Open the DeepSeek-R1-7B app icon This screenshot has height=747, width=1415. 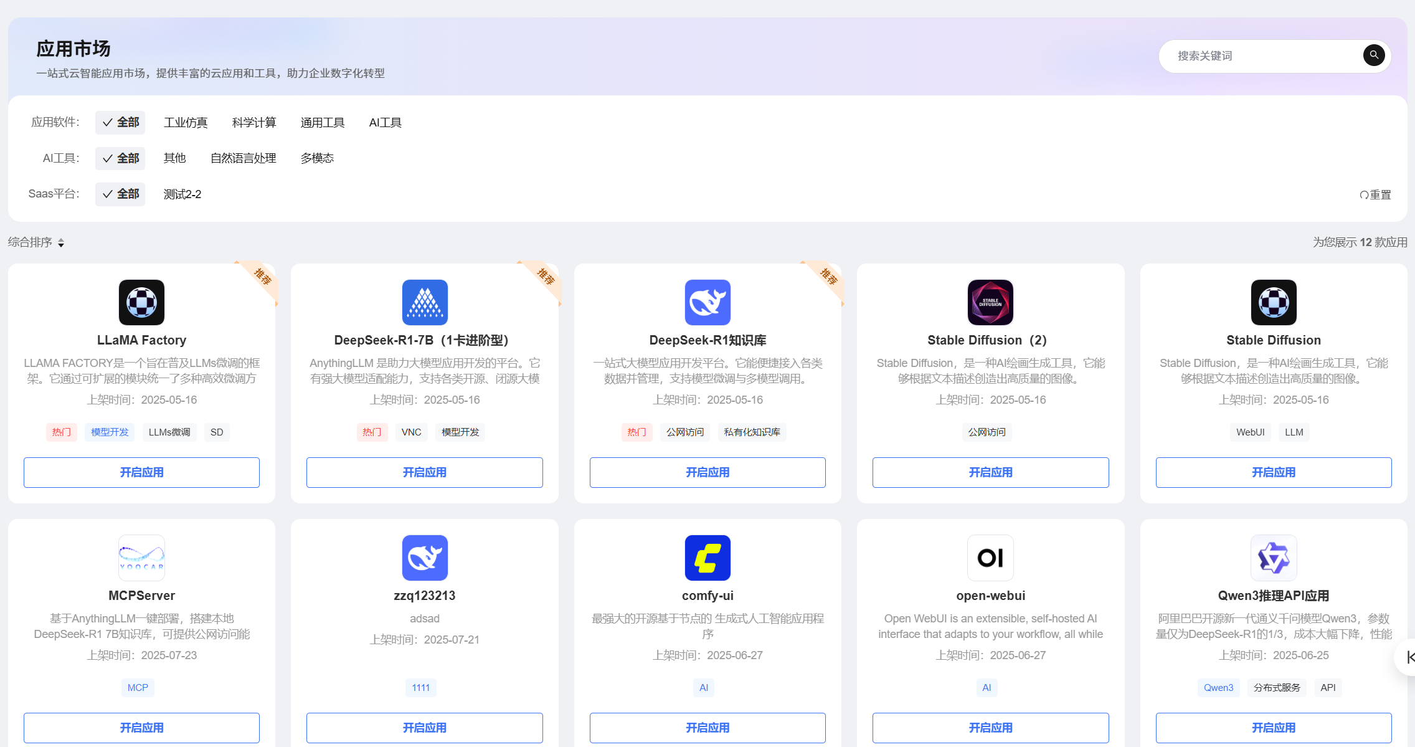(425, 303)
